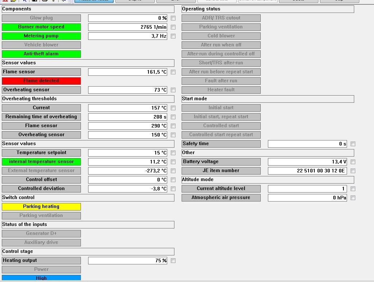Click the greyed Parking ventilation switch control
The width and height of the screenshot is (374, 282).
(41, 216)
